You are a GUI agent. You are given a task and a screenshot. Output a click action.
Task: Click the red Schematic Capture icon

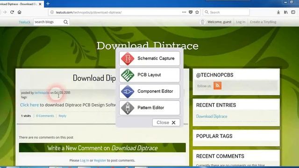128,59
